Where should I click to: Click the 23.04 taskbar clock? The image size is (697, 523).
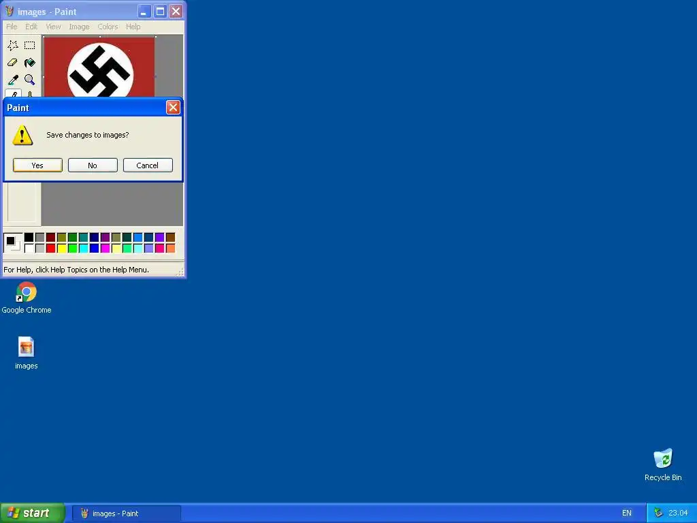678,513
